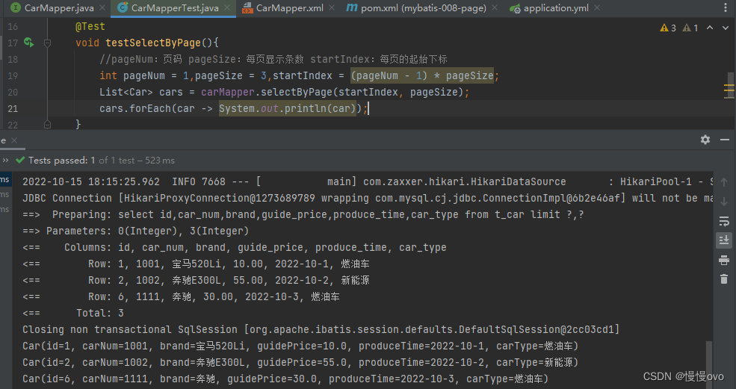736x389 pixels.
Task: Collapse the testSelectByPage method fold marker
Action: 47,43
